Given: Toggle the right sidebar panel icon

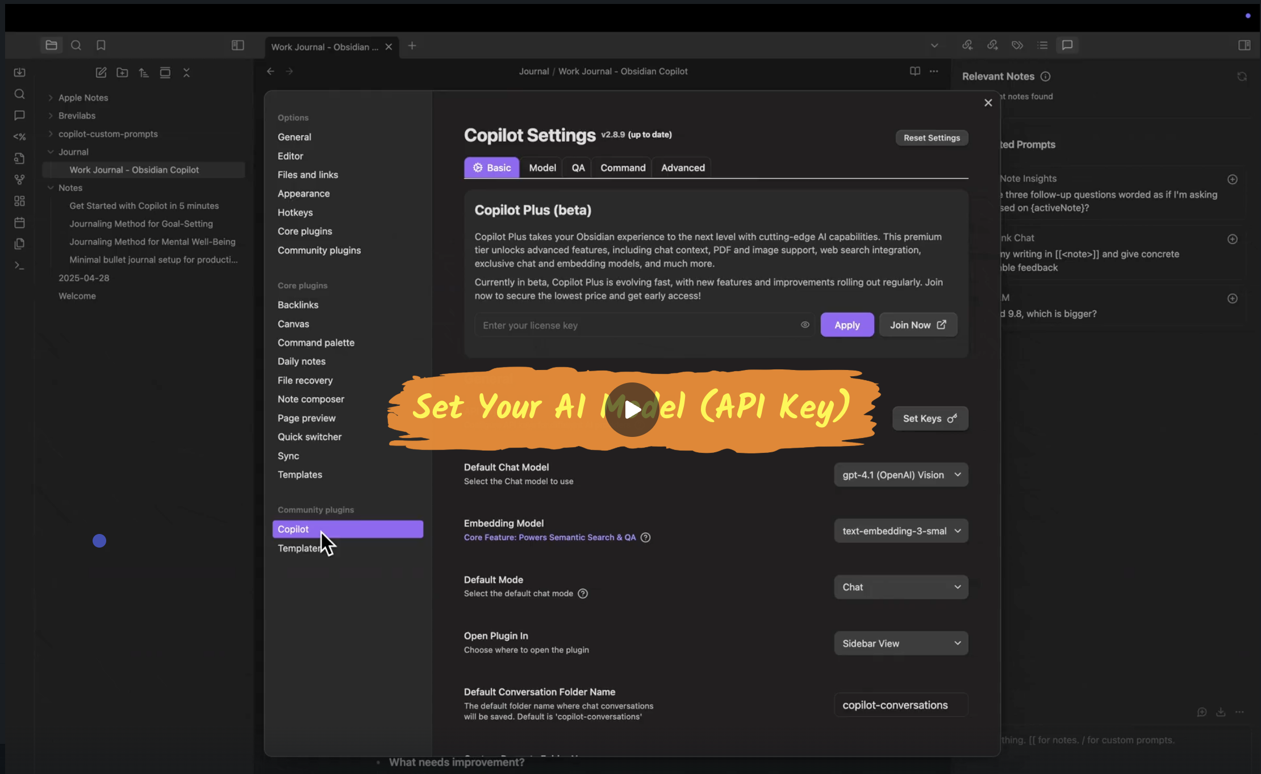Looking at the screenshot, I should 1245,45.
